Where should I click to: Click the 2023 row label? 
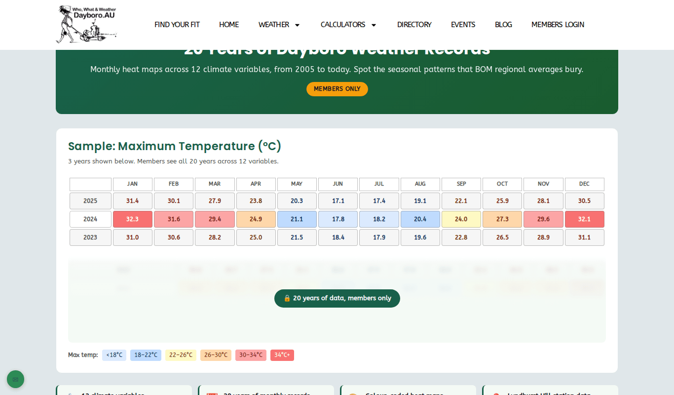90,237
